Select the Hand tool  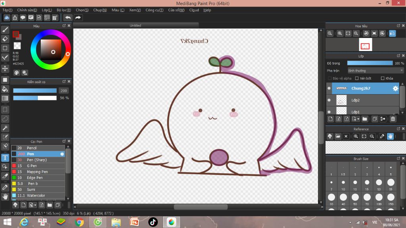tap(5, 197)
